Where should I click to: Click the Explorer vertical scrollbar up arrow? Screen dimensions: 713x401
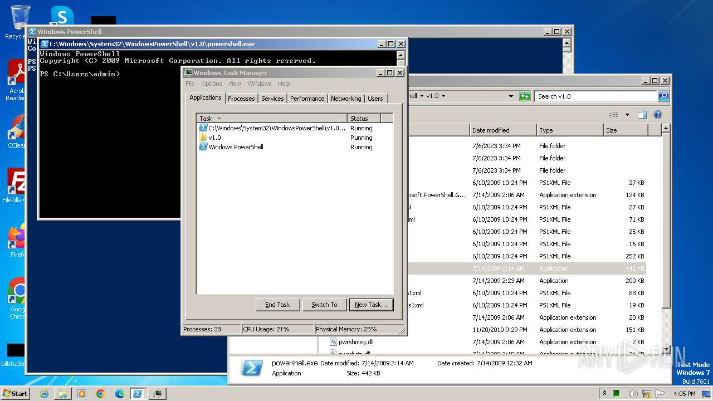tap(666, 129)
